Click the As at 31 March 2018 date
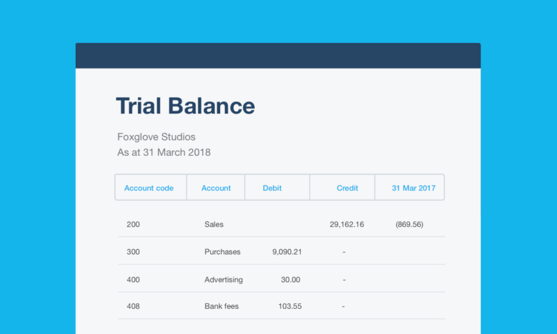This screenshot has height=334, width=557. coord(164,152)
